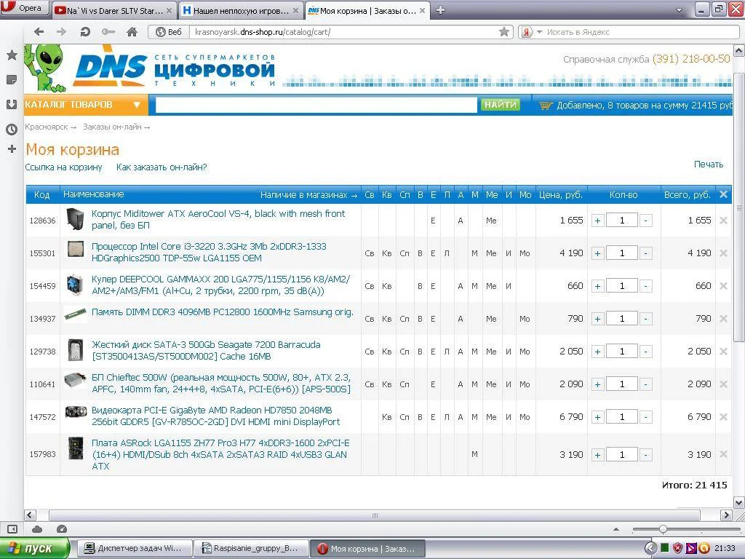Go back using the browser back arrow
The width and height of the screenshot is (745, 559).
coord(39,32)
